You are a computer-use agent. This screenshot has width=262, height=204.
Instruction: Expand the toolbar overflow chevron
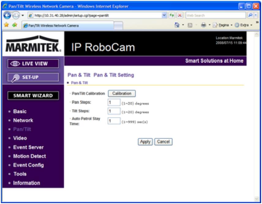point(257,22)
